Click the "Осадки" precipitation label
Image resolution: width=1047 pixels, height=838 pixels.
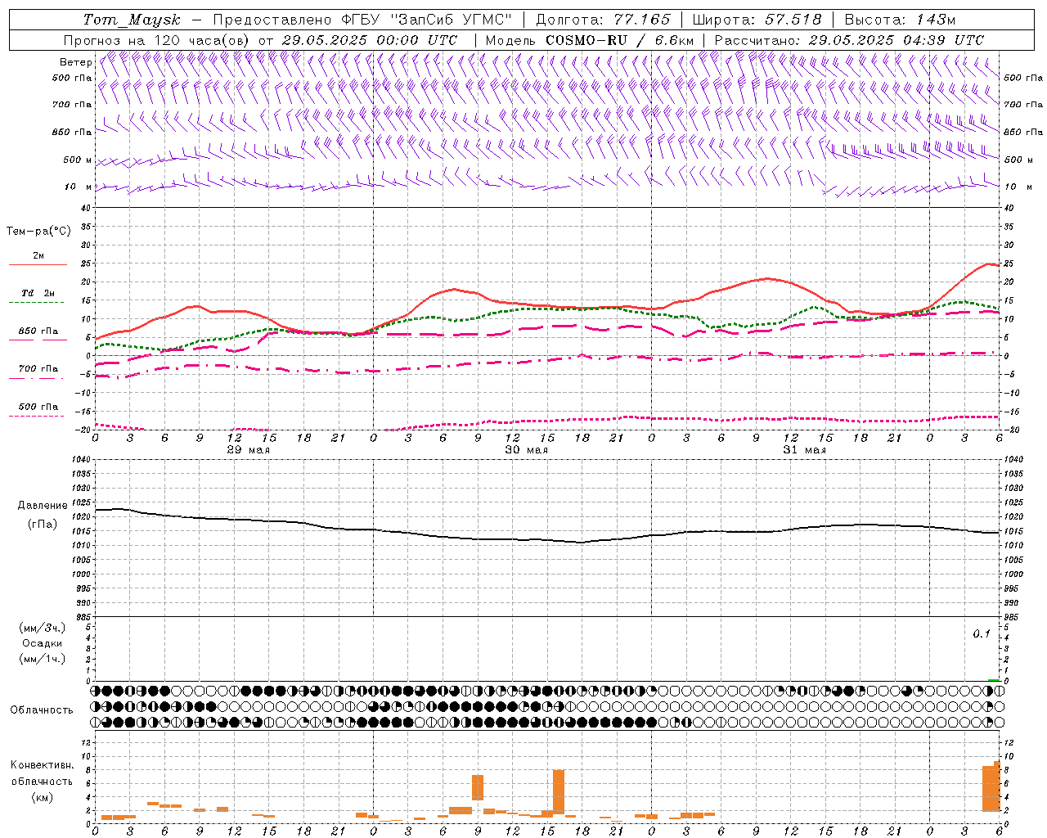click(x=43, y=643)
